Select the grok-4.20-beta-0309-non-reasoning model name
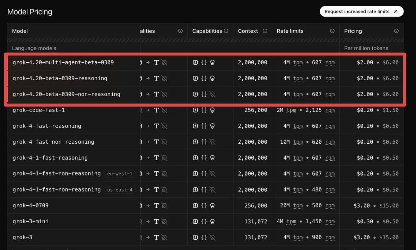Screen dimensions: 416x250 (x=67, y=94)
